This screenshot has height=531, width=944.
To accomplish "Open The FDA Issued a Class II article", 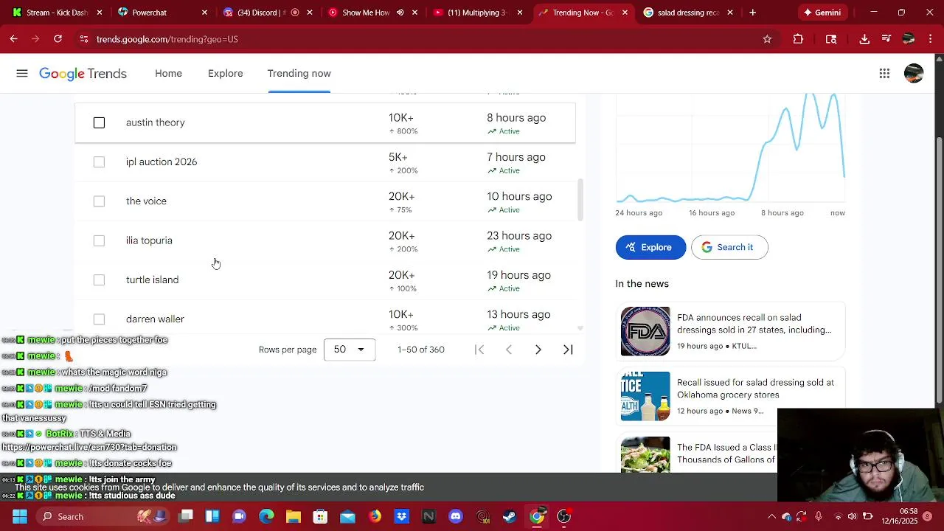I will pos(726,454).
